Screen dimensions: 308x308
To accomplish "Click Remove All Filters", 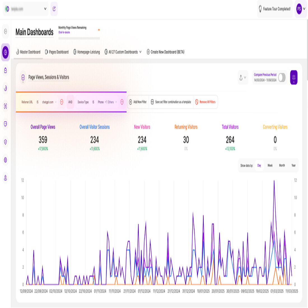I will tap(206, 102).
